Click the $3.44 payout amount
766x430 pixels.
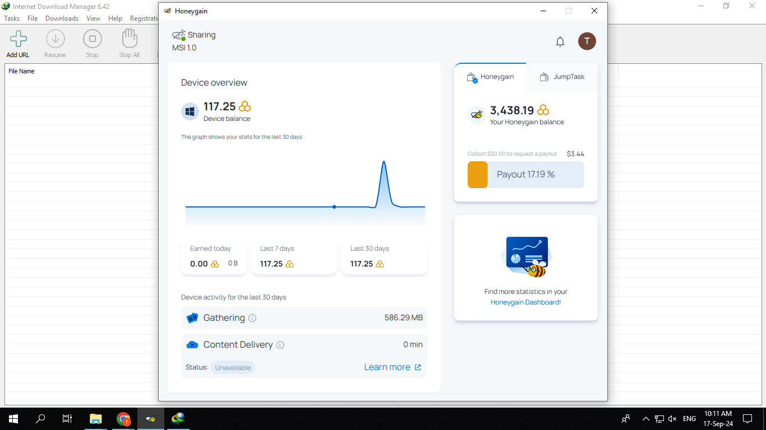575,153
